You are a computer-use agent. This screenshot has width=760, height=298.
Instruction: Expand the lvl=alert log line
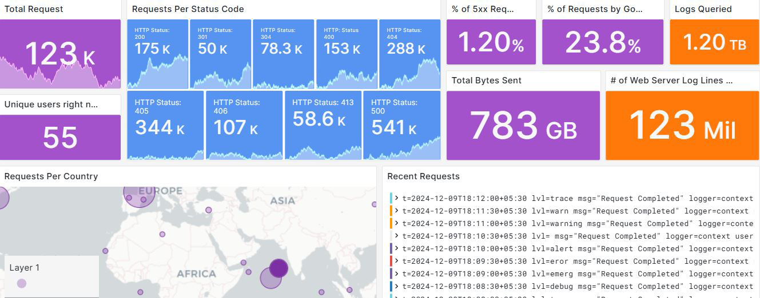pos(397,249)
